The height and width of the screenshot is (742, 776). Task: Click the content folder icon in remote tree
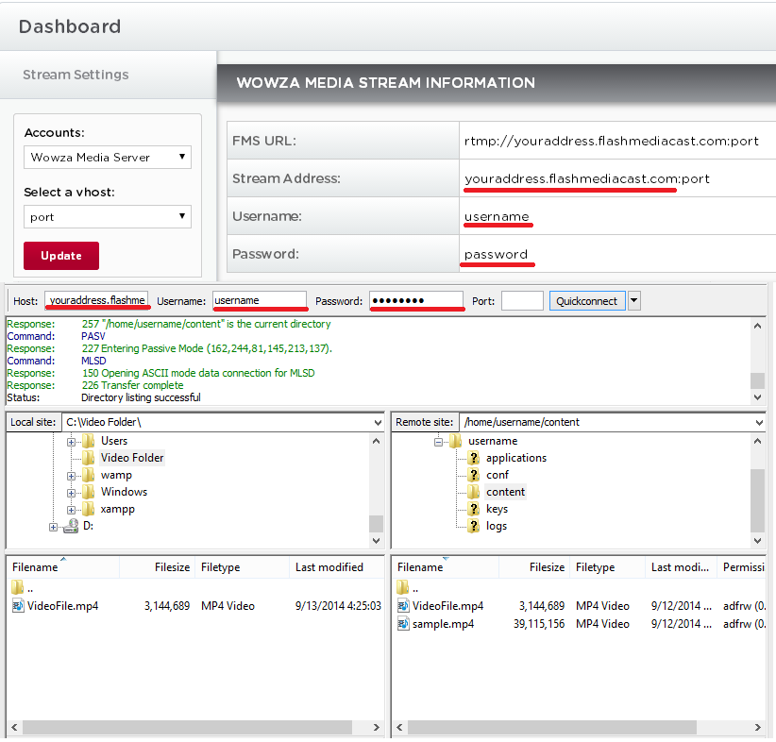474,492
